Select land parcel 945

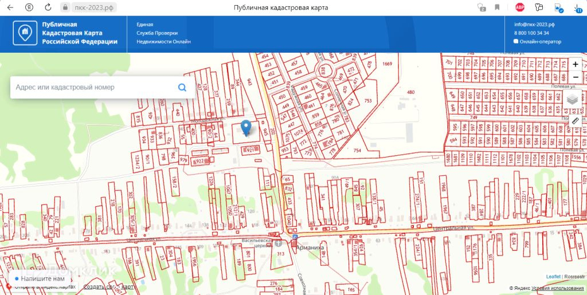click(265, 132)
